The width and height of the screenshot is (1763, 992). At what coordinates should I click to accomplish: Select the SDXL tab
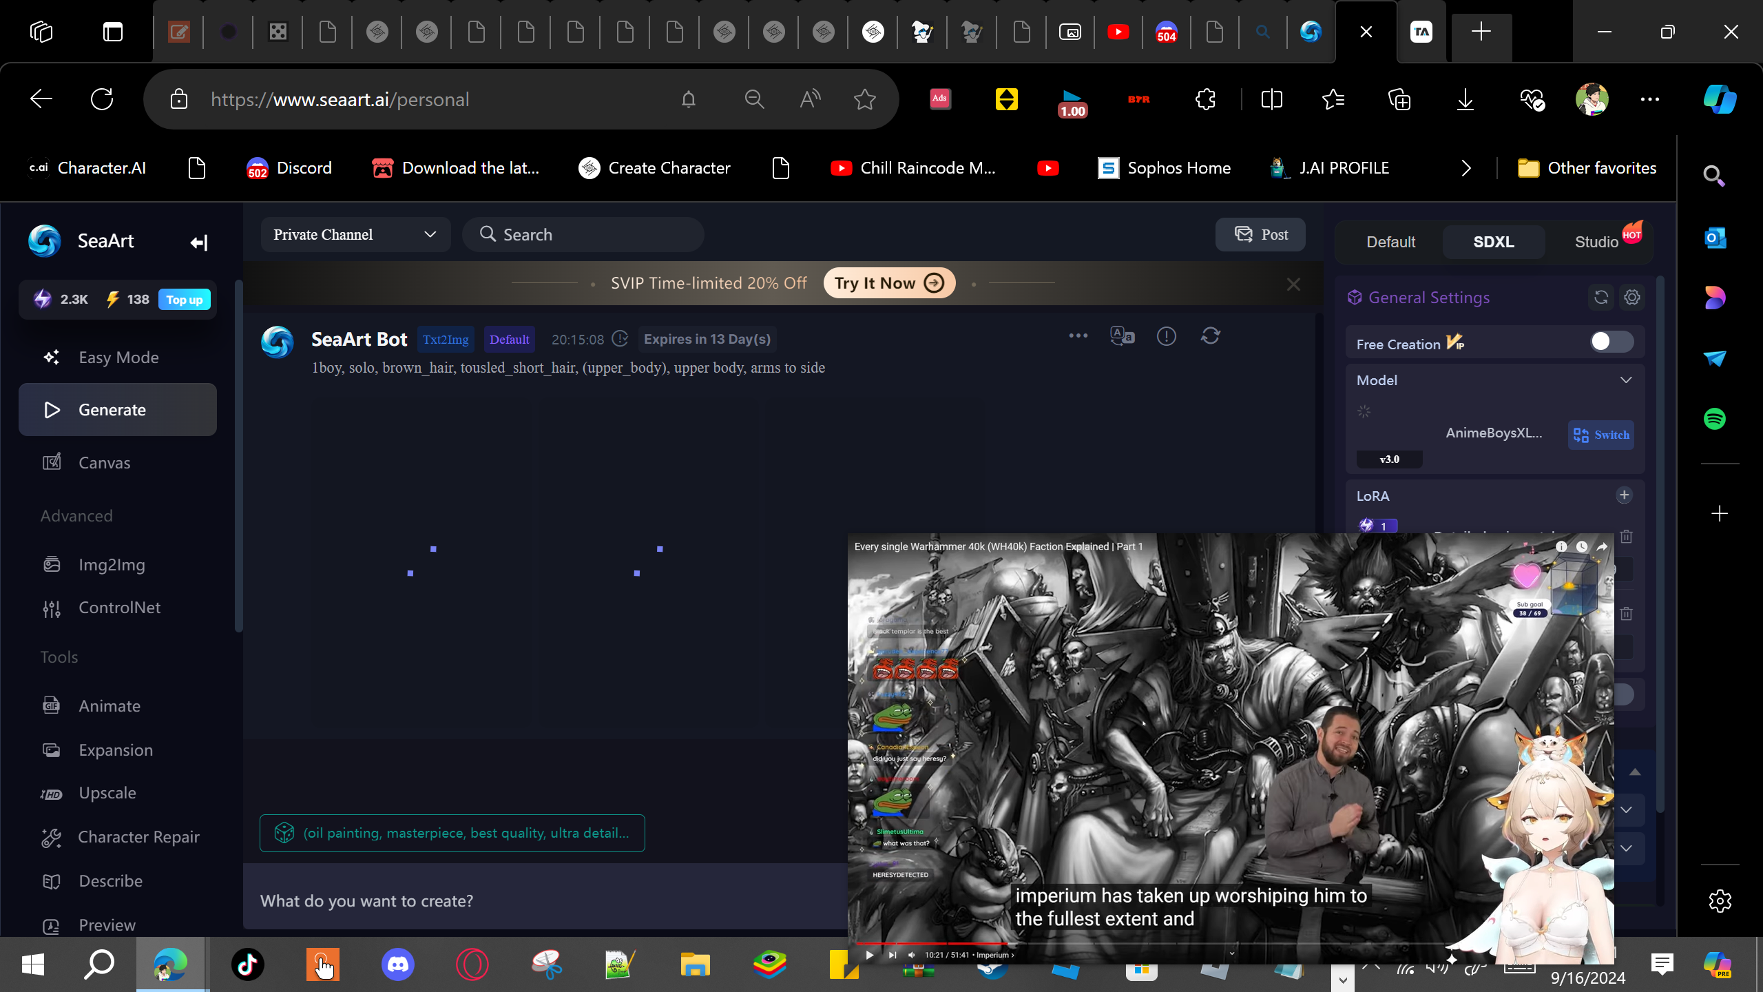click(x=1494, y=242)
